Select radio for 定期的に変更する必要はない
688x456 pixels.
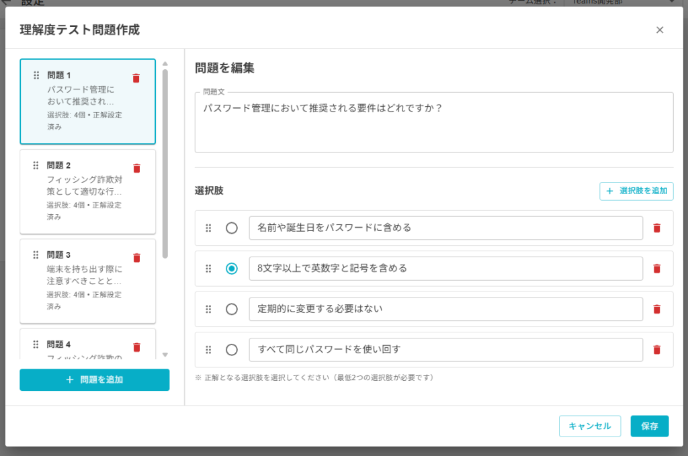click(x=232, y=309)
